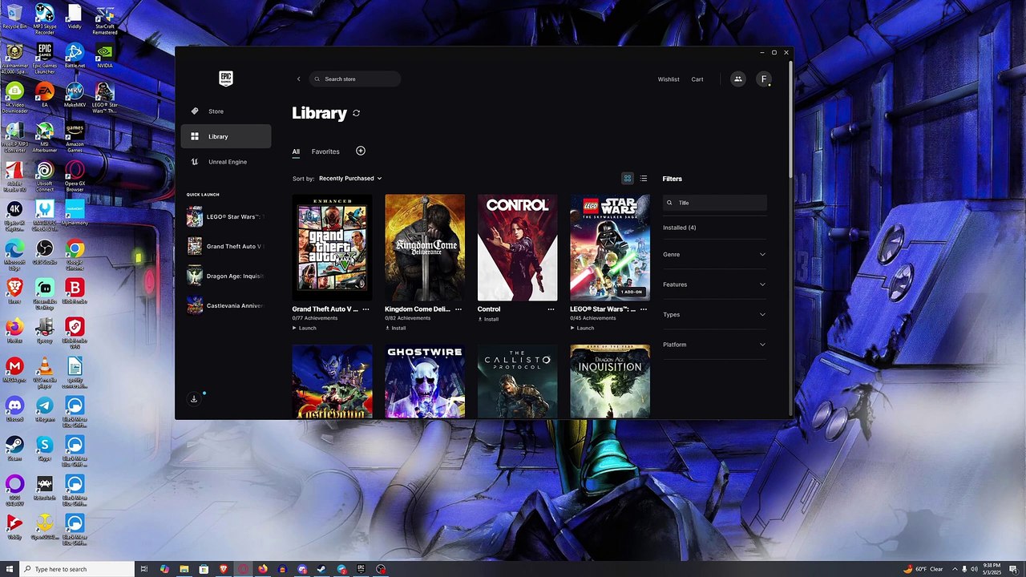
Task: Open the Ghostwire game cover thumbnail
Action: [x=425, y=381]
